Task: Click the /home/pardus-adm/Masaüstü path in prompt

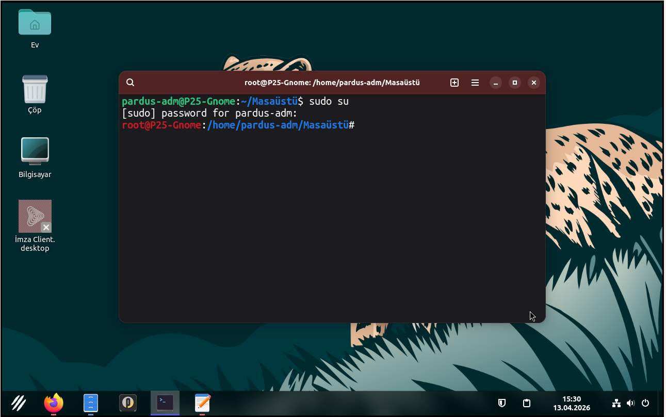Action: click(x=278, y=125)
